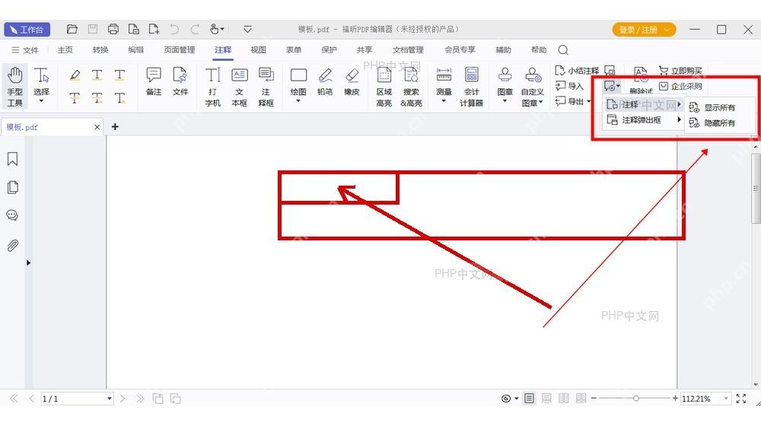
Task: Switch to the 页面管理 (Page Management) tab
Action: [180, 50]
